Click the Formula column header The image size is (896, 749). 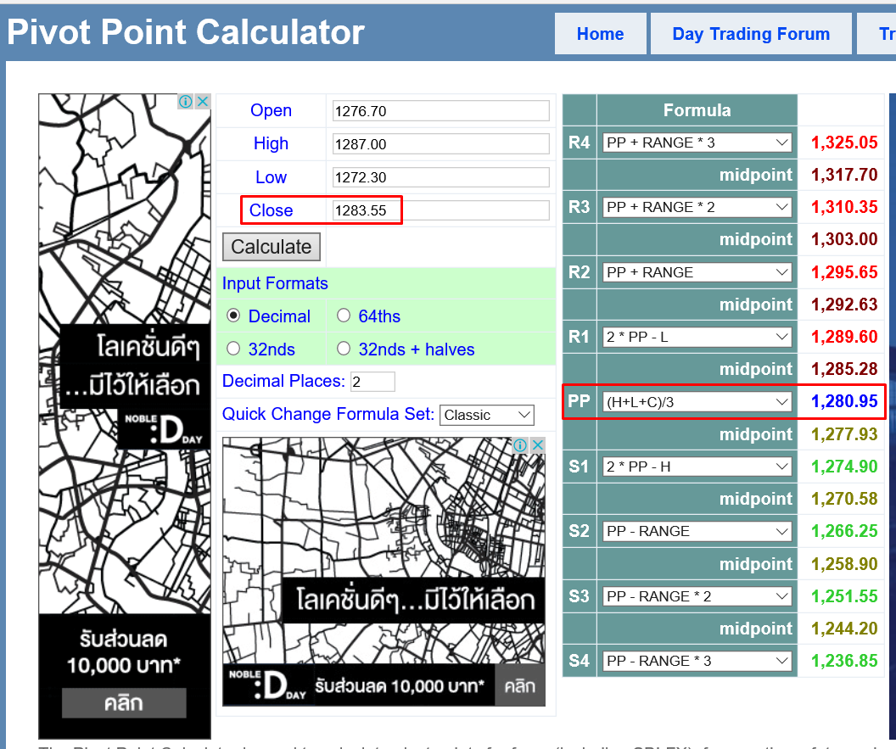coord(697,110)
